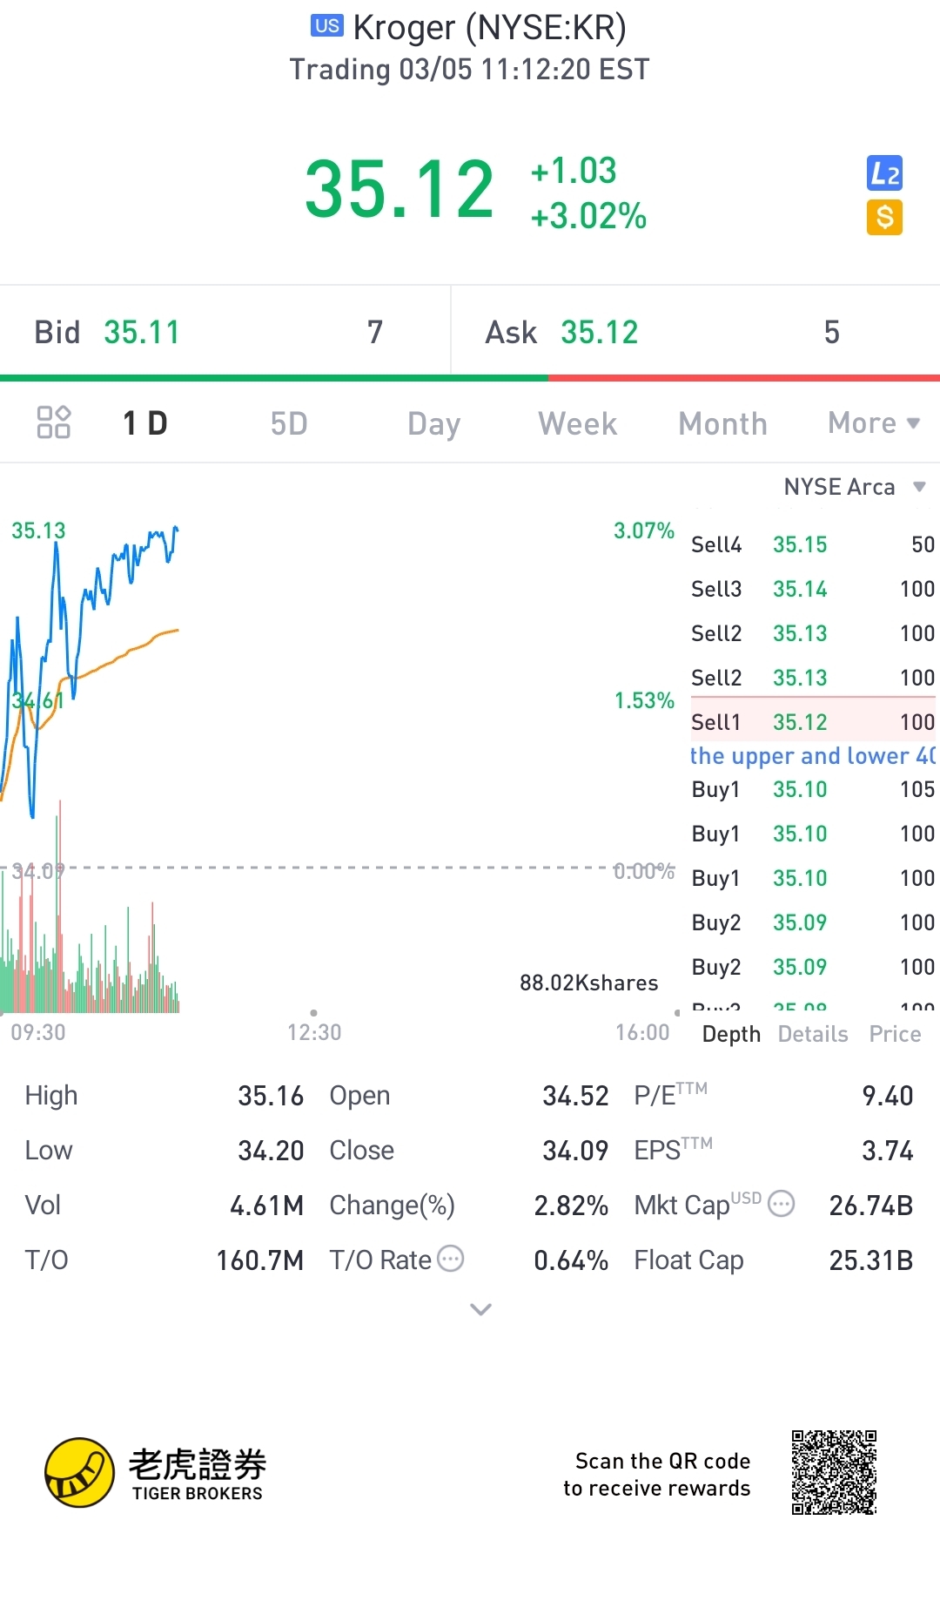This screenshot has height=1601, width=940.
Task: Tap the Low value 34.20
Action: (x=271, y=1150)
